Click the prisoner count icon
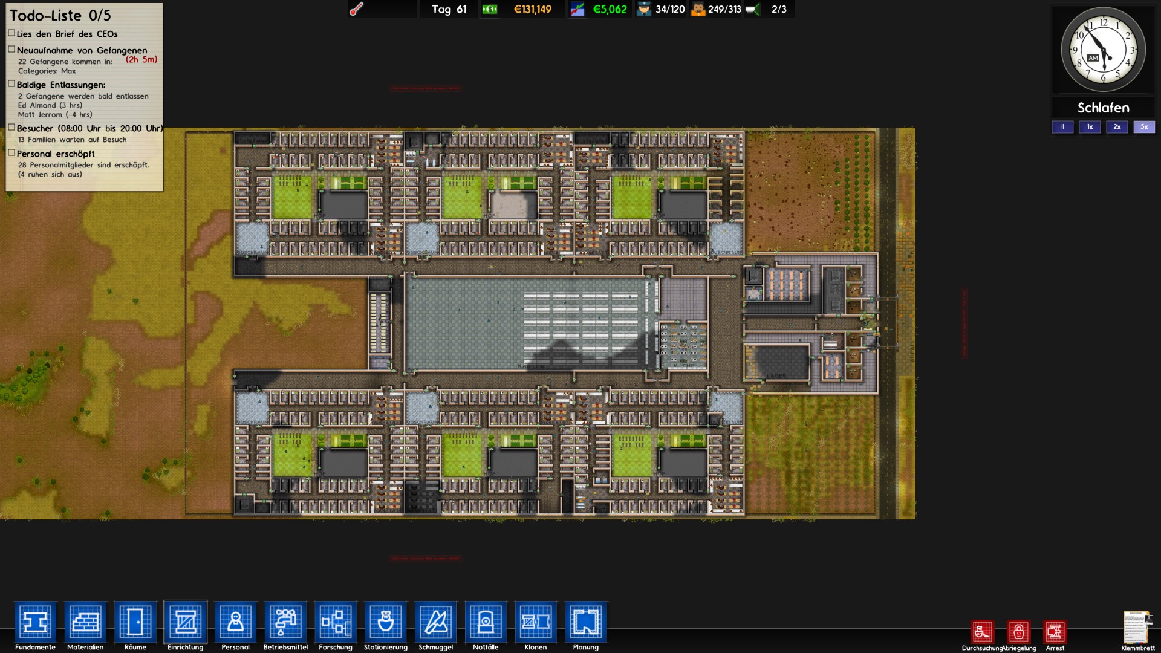 (x=698, y=9)
